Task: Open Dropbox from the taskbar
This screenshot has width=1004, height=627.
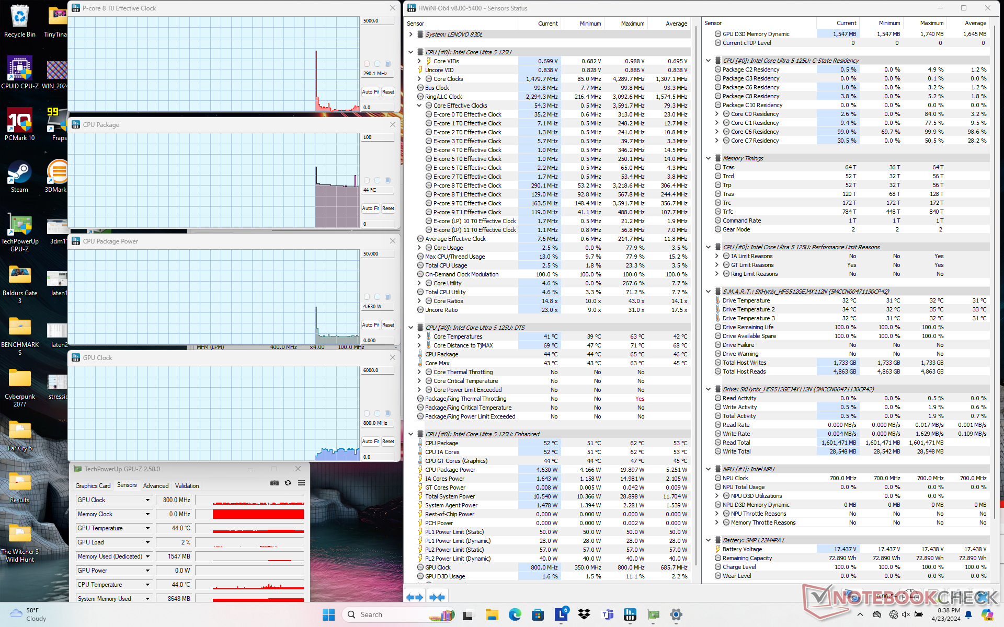Action: tap(584, 614)
